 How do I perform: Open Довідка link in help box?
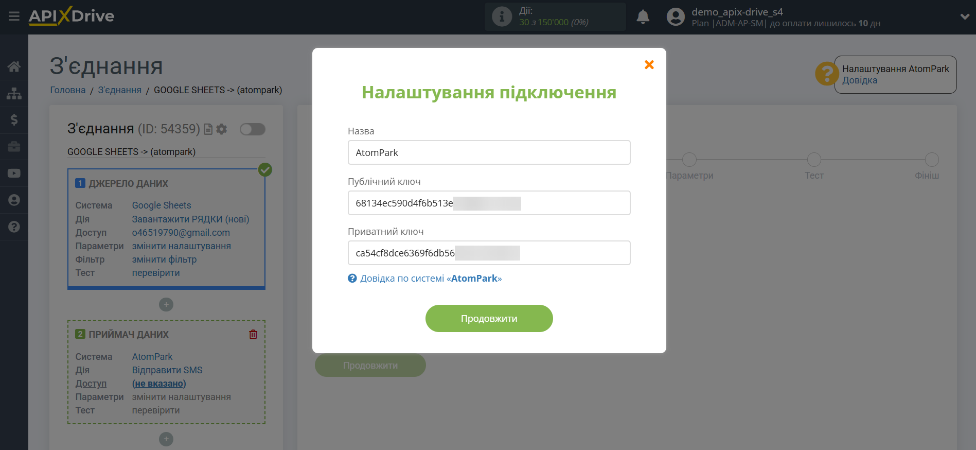(859, 80)
